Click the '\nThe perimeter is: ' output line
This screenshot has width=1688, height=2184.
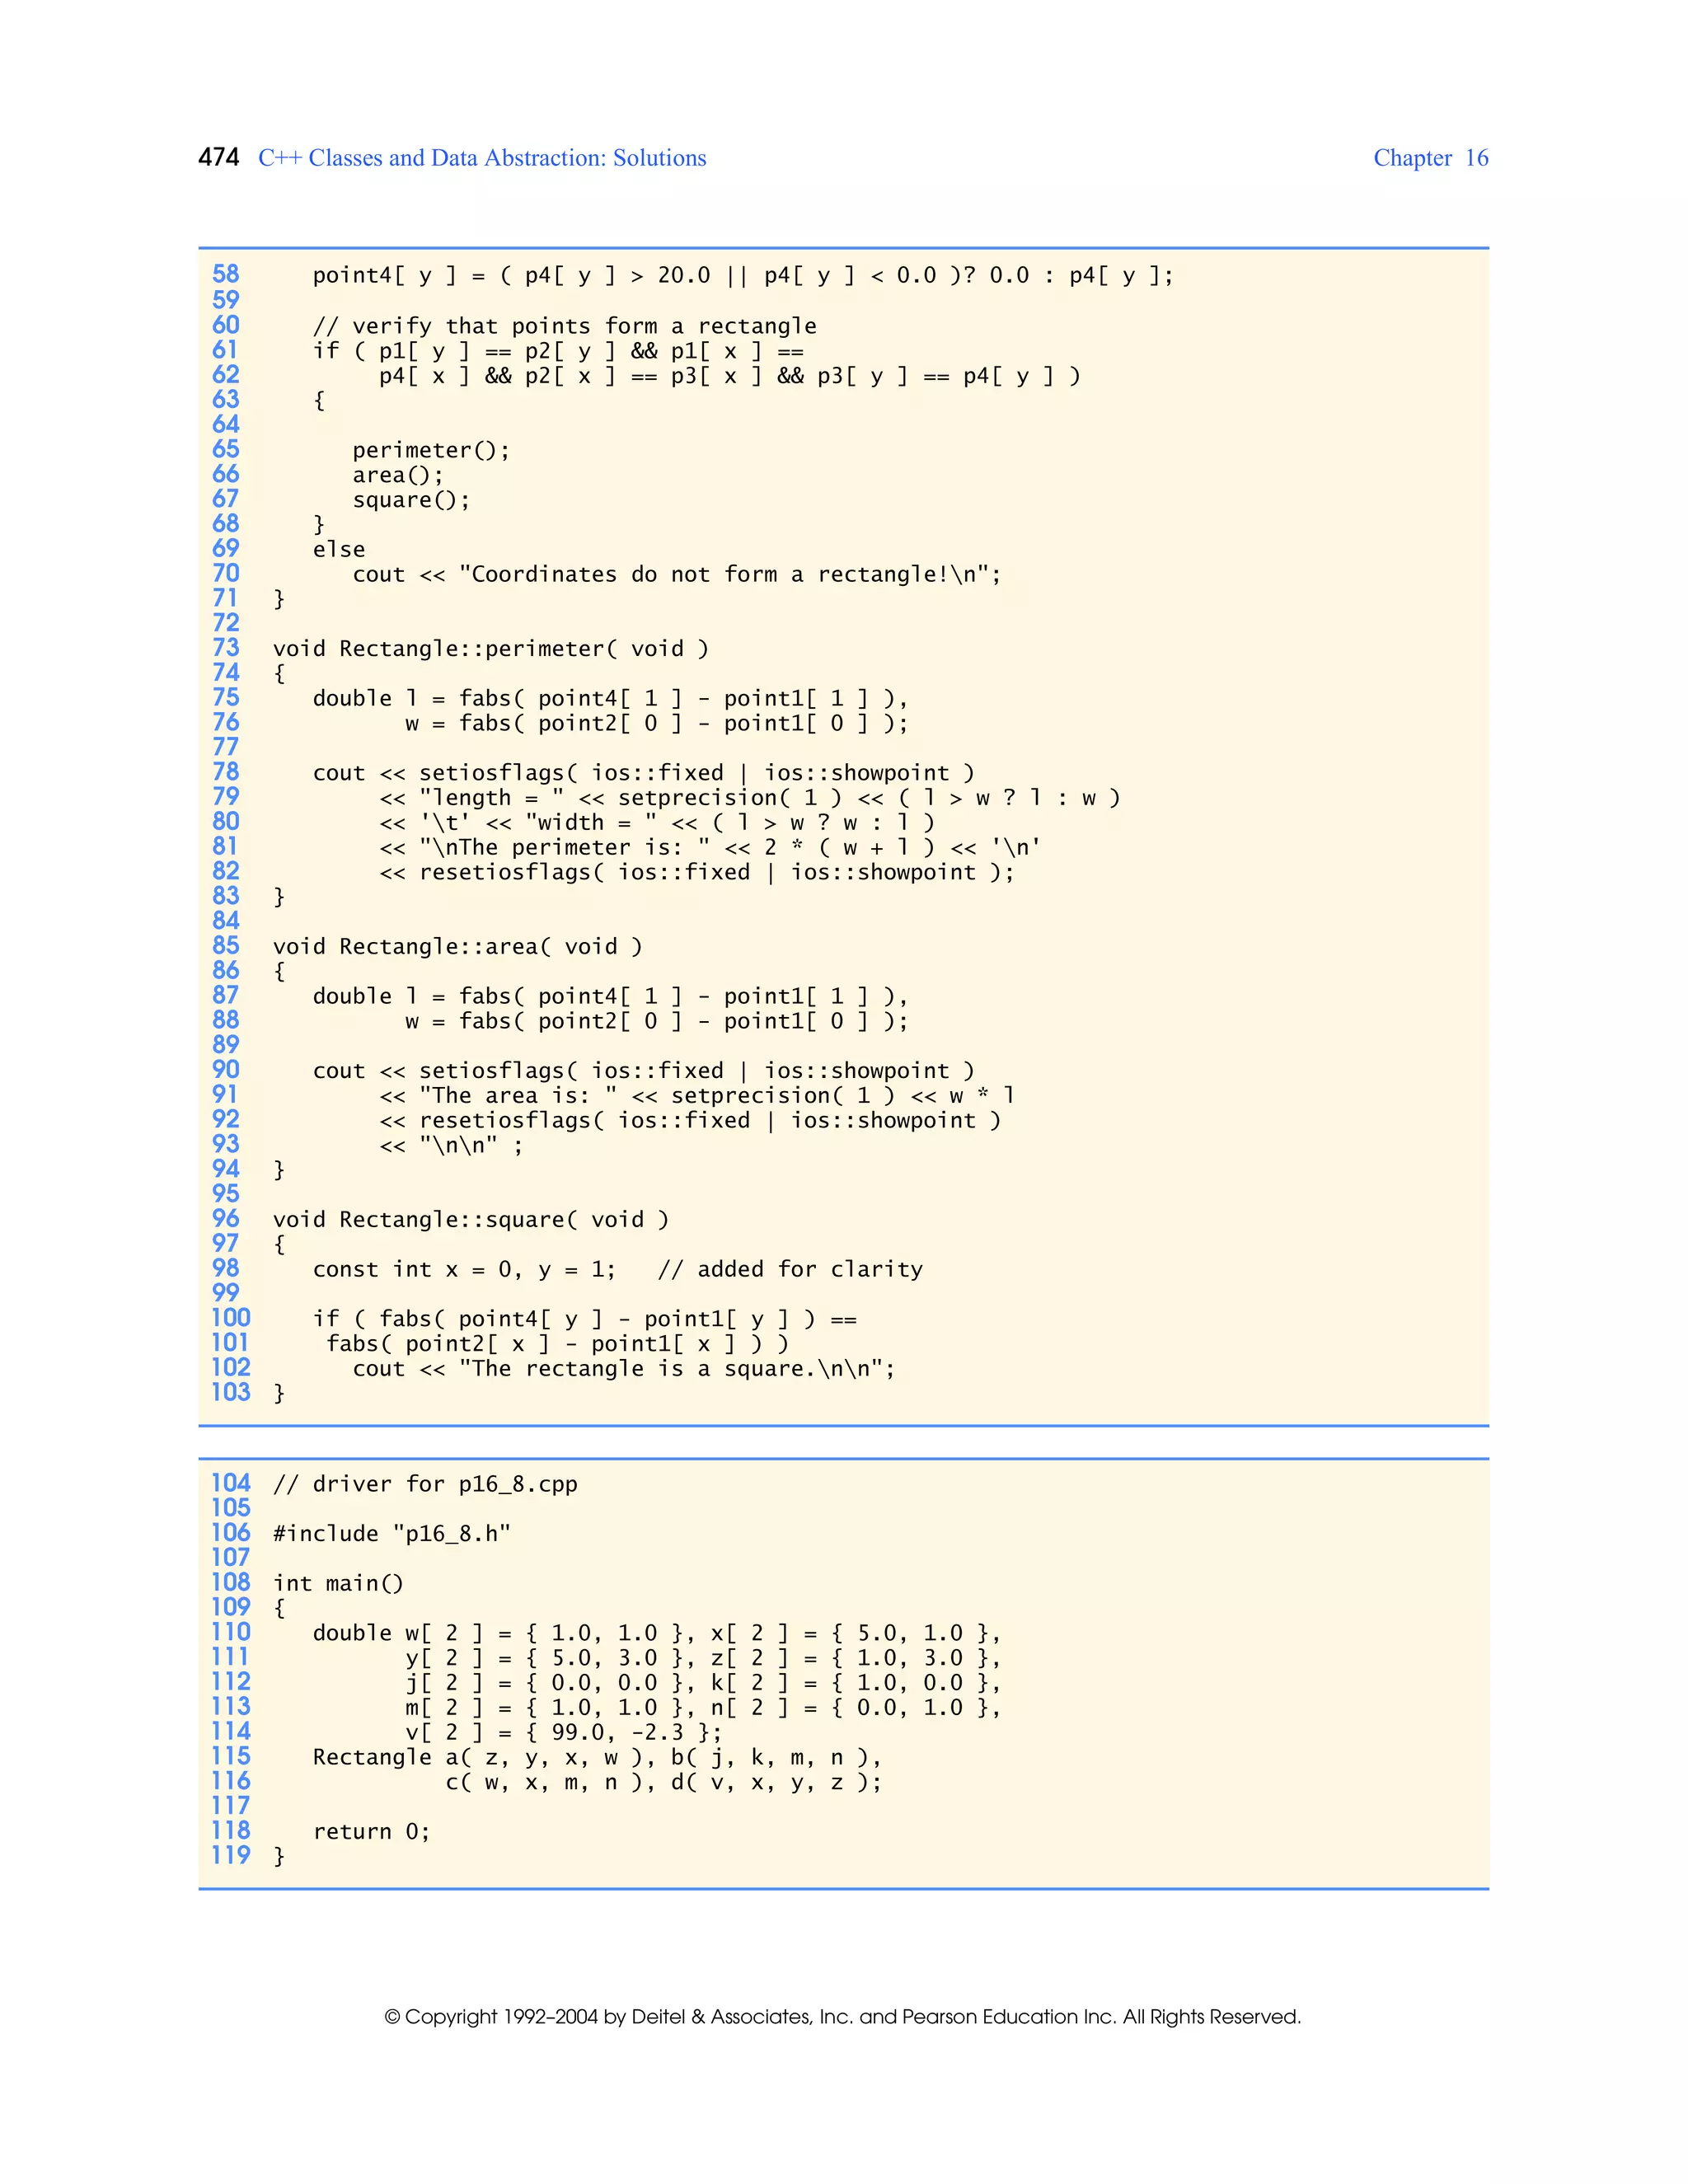tap(710, 847)
